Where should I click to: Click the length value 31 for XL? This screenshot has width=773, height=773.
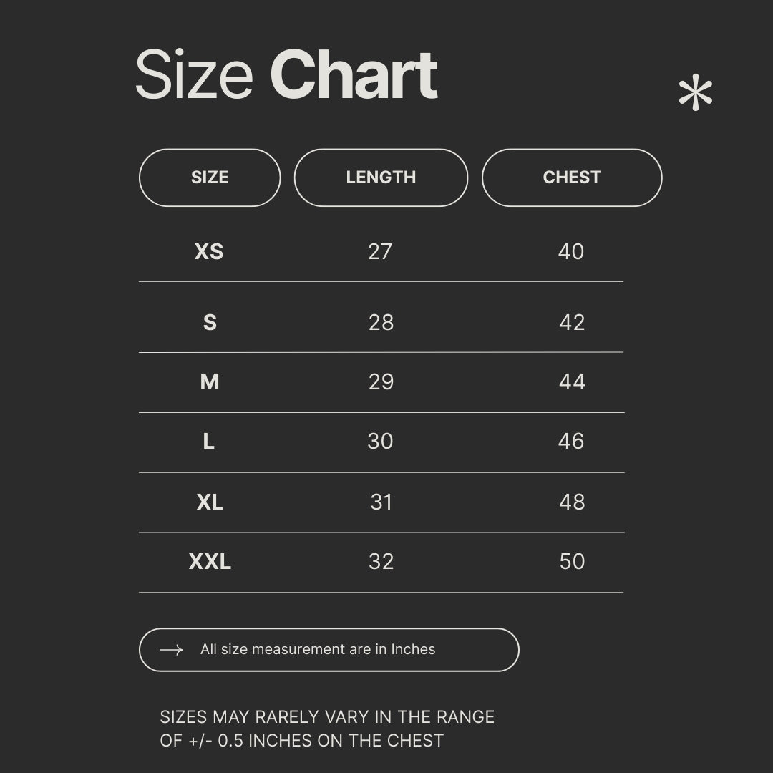[381, 502]
